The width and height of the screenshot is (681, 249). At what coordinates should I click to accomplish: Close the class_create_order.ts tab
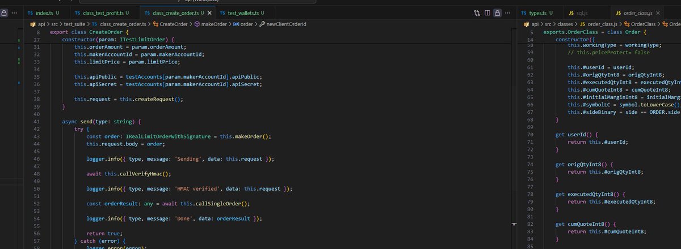210,12
